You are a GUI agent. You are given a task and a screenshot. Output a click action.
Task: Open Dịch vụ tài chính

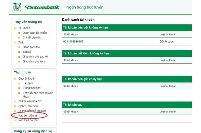tap(28, 106)
